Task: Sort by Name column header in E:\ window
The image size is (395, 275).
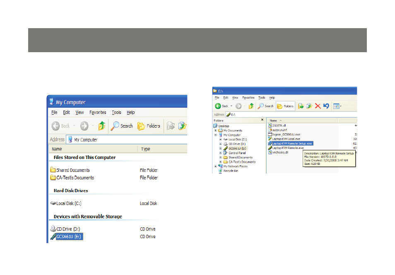Action: pos(302,121)
